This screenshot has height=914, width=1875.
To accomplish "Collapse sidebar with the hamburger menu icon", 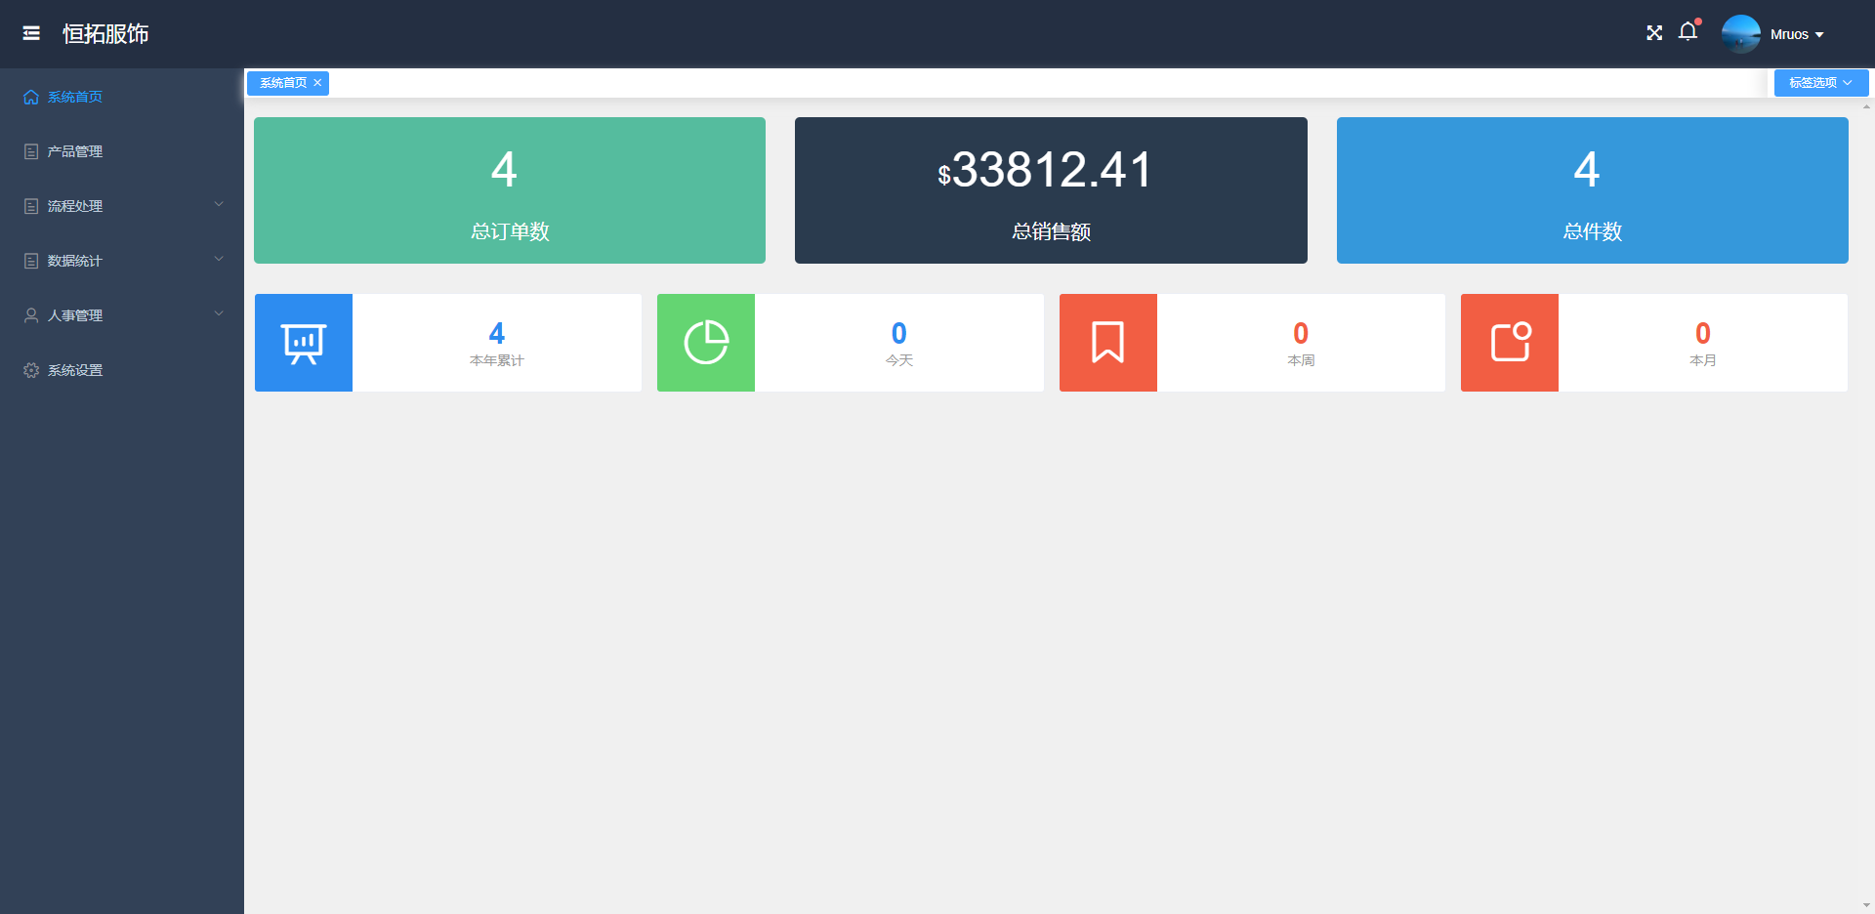I will click(x=31, y=33).
